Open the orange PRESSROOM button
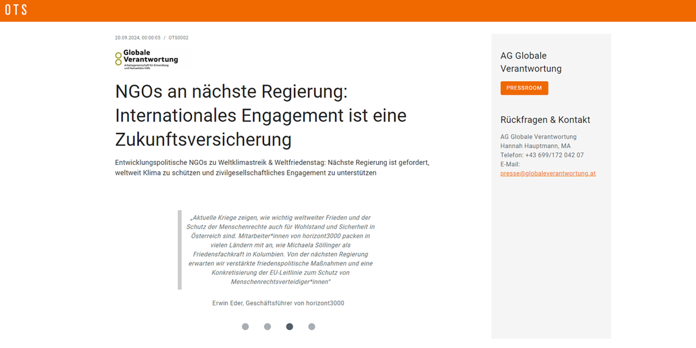The width and height of the screenshot is (696, 348). [524, 88]
